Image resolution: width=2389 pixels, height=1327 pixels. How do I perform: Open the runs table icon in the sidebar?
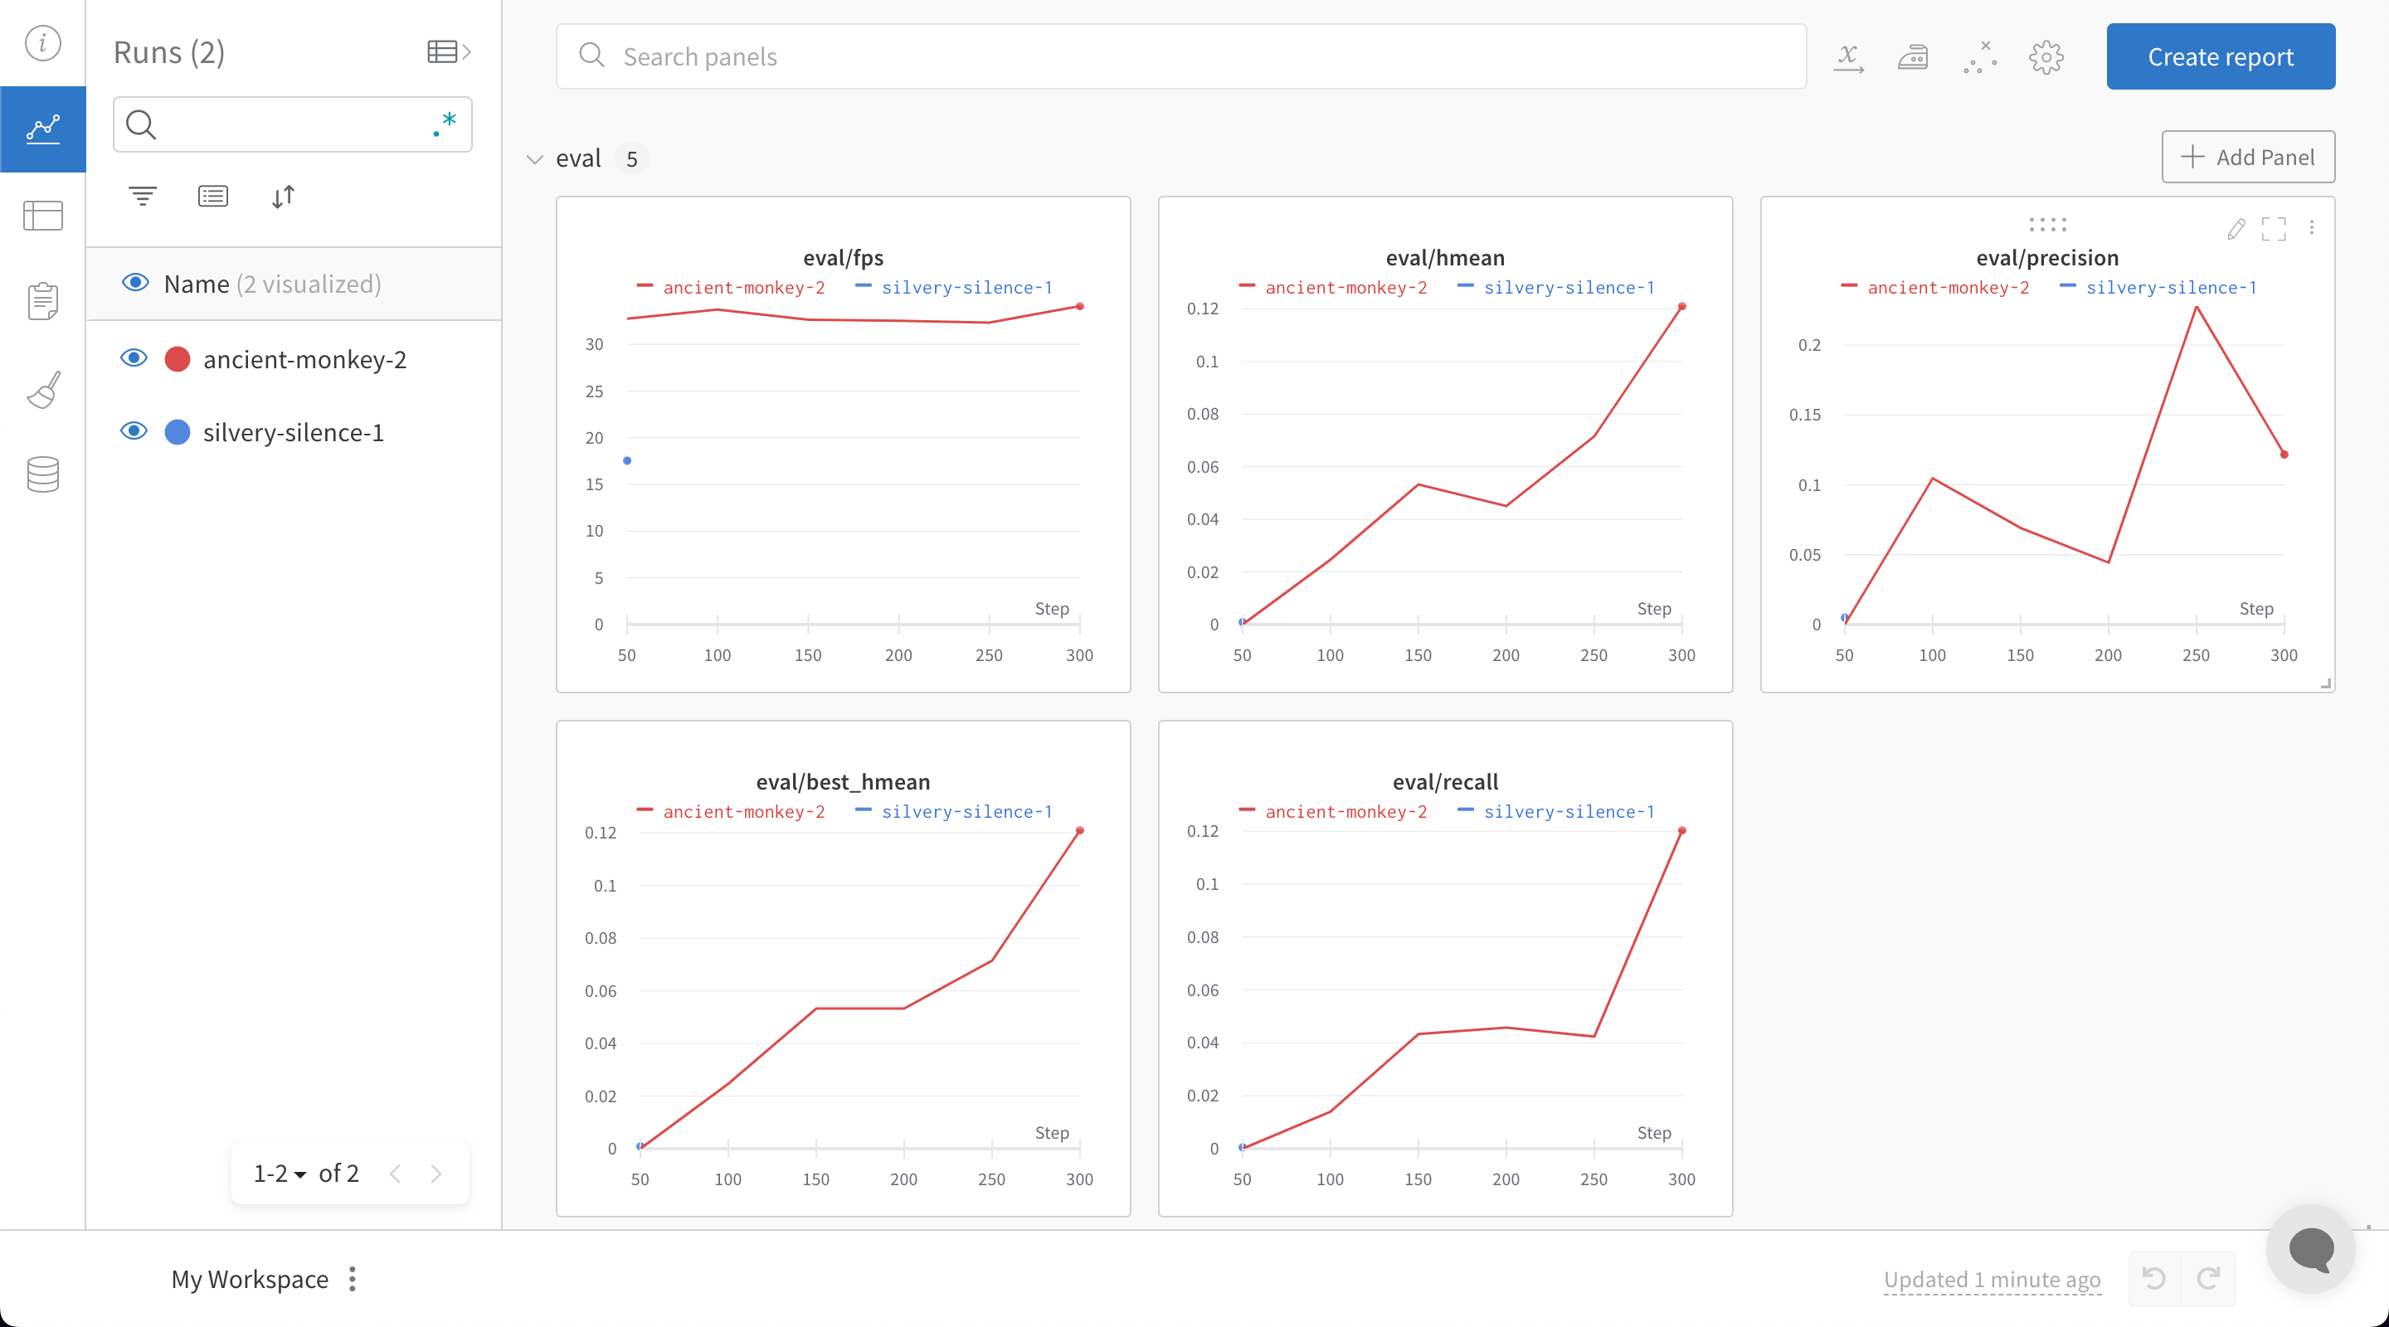coord(42,215)
